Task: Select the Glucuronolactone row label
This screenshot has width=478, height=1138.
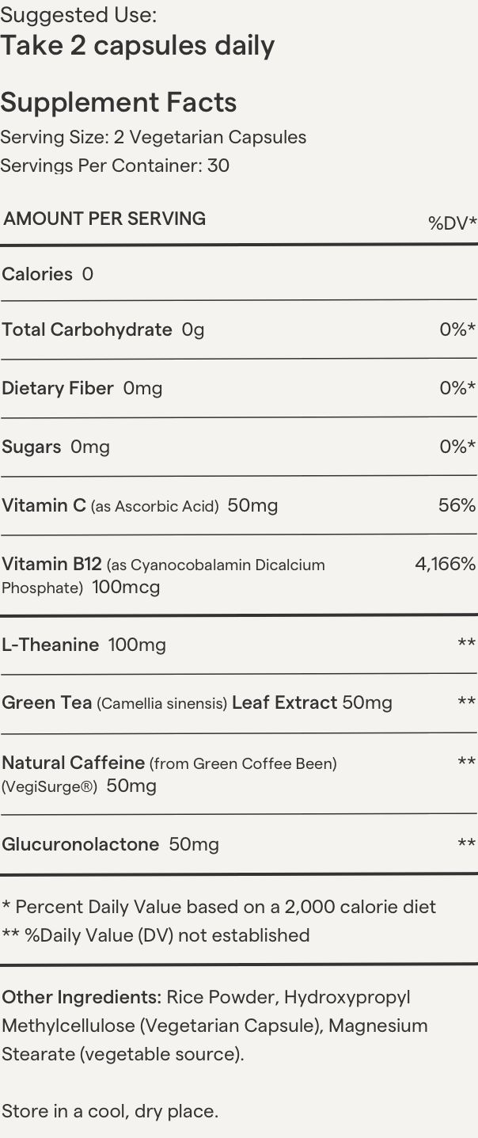Action: 80,844
